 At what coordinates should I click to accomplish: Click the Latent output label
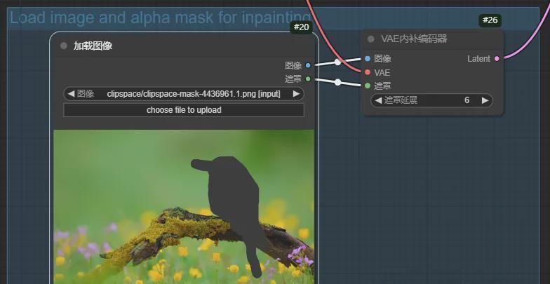[x=478, y=59]
